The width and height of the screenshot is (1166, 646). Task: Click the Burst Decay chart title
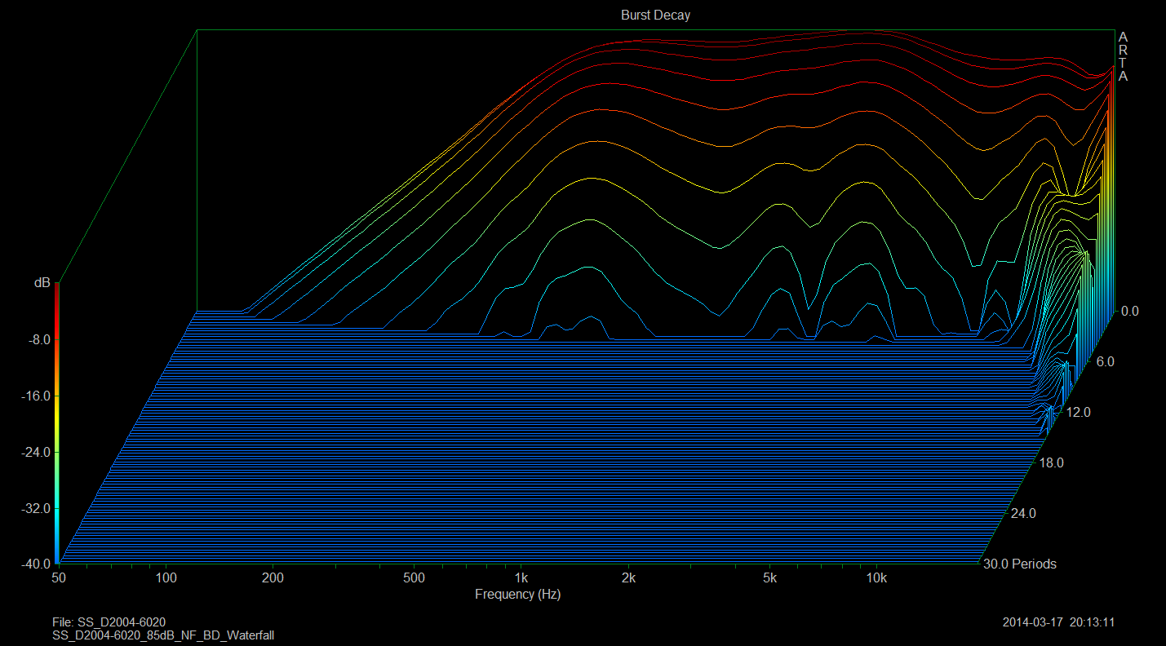point(655,15)
